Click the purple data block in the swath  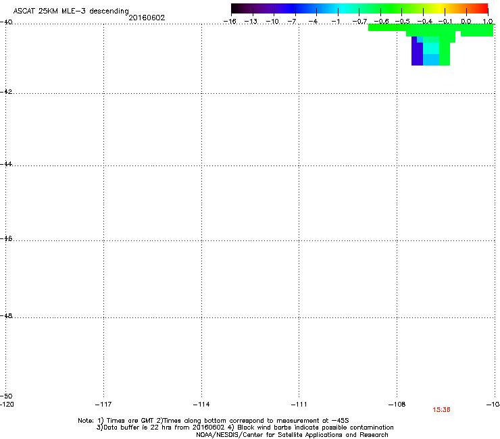tap(417, 51)
